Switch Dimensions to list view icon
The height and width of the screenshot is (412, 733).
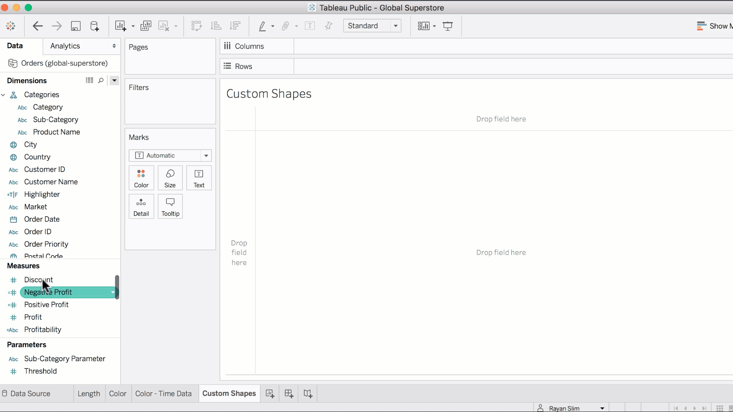click(89, 80)
